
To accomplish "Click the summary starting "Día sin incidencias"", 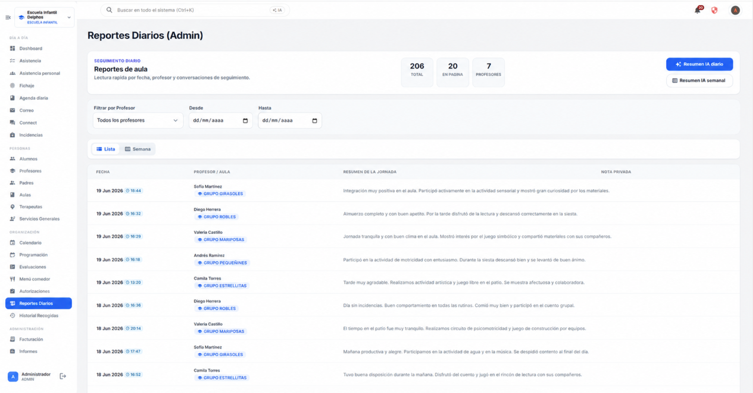I will [x=459, y=306].
